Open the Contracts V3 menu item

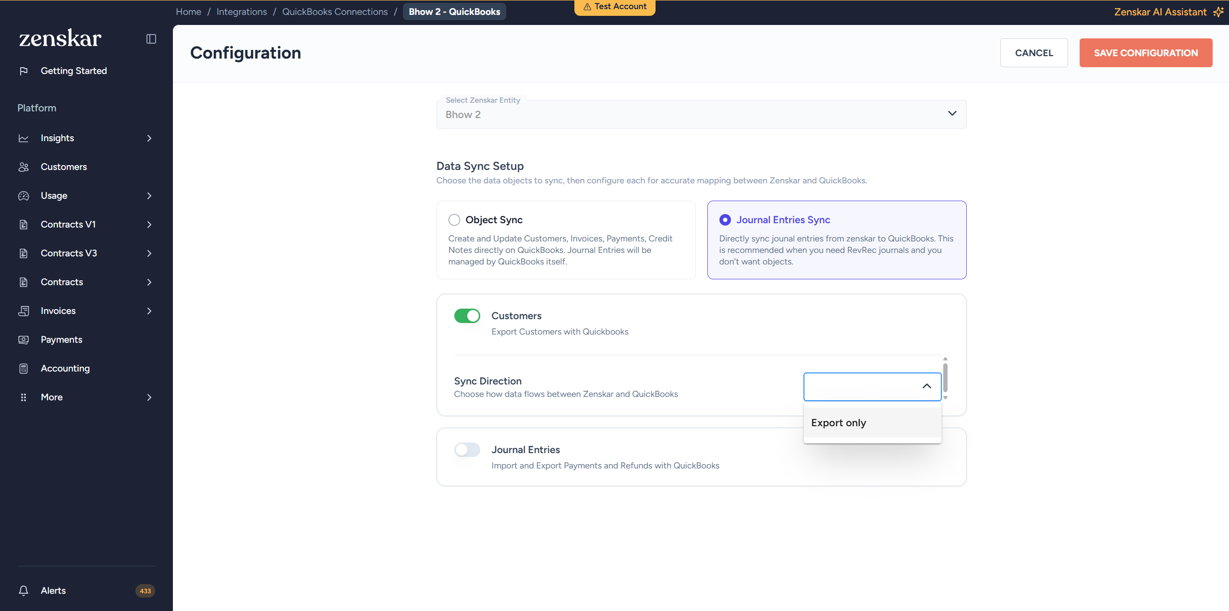point(69,253)
